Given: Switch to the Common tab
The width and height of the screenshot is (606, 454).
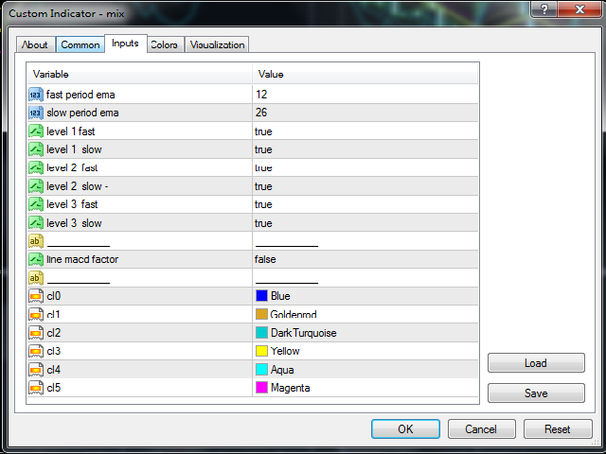Looking at the screenshot, I should [x=80, y=44].
